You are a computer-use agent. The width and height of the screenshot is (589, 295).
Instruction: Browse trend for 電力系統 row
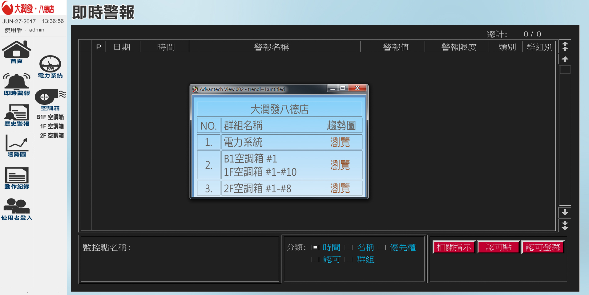340,142
